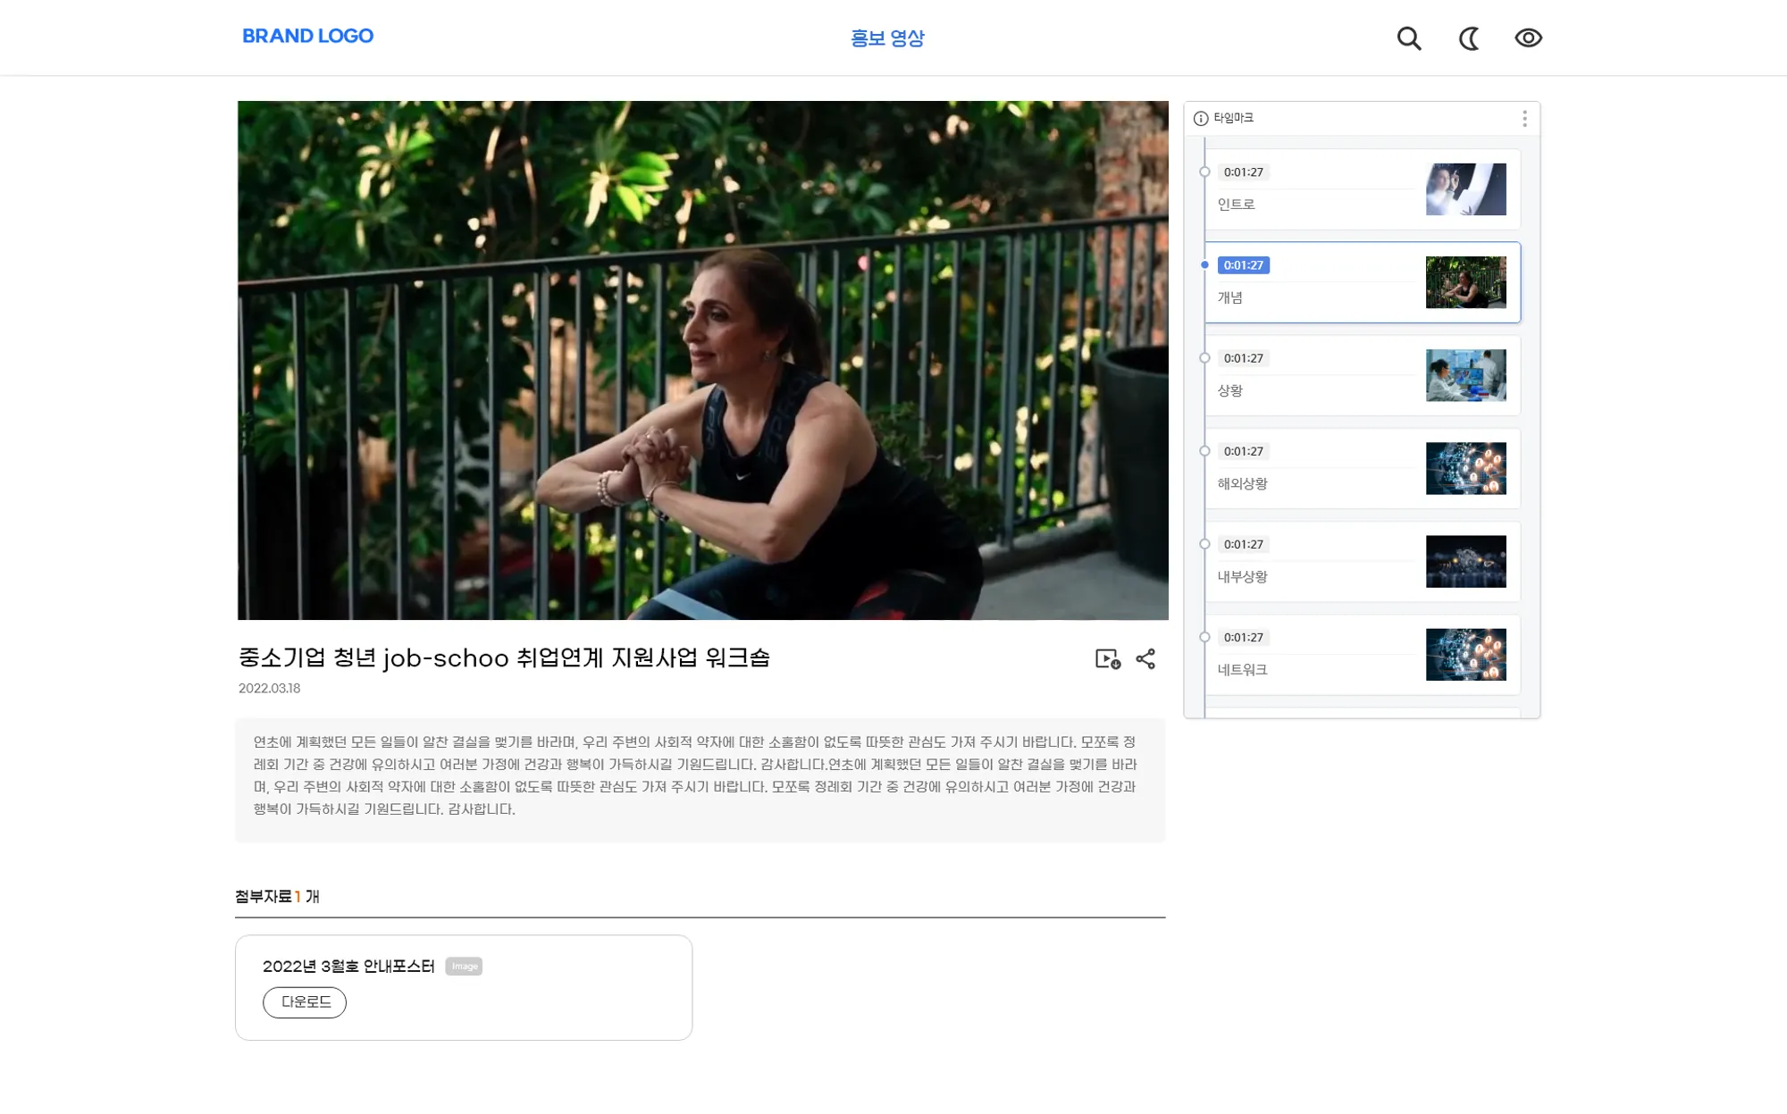This screenshot has height=1114, width=1787.
Task: Open timemark panel three-dot menu
Action: (x=1524, y=119)
